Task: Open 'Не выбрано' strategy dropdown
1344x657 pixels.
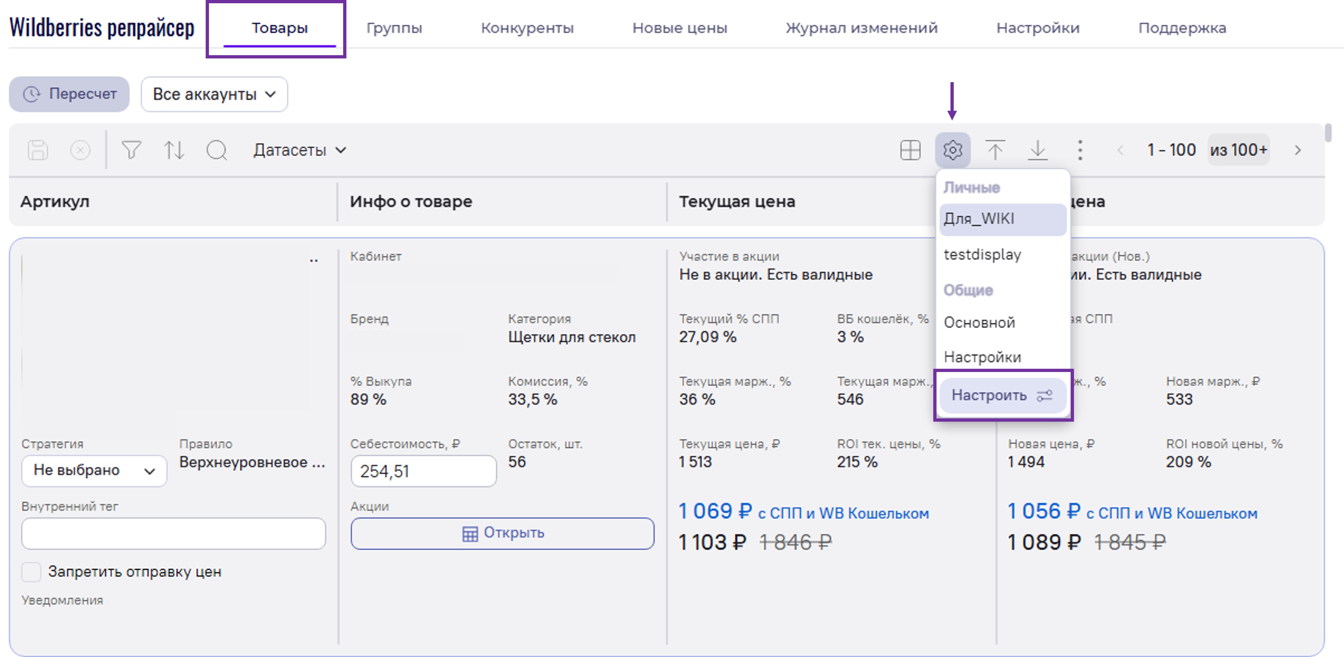Action: click(x=94, y=470)
